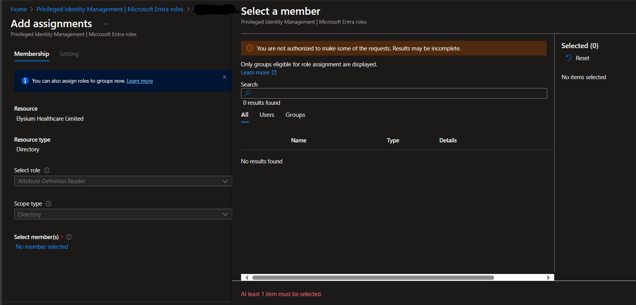Click the Home breadcrumb link
Screen dimensions: 636x305
(x=19, y=9)
